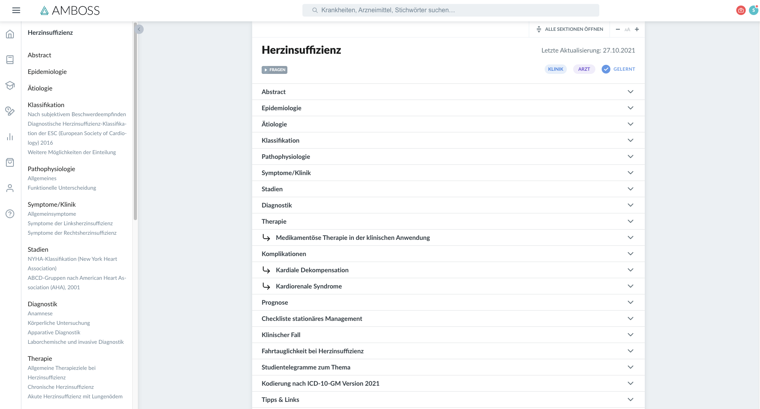Image resolution: width=760 pixels, height=409 pixels.
Task: Expand Checkliste stationäres Management
Action: point(448,319)
